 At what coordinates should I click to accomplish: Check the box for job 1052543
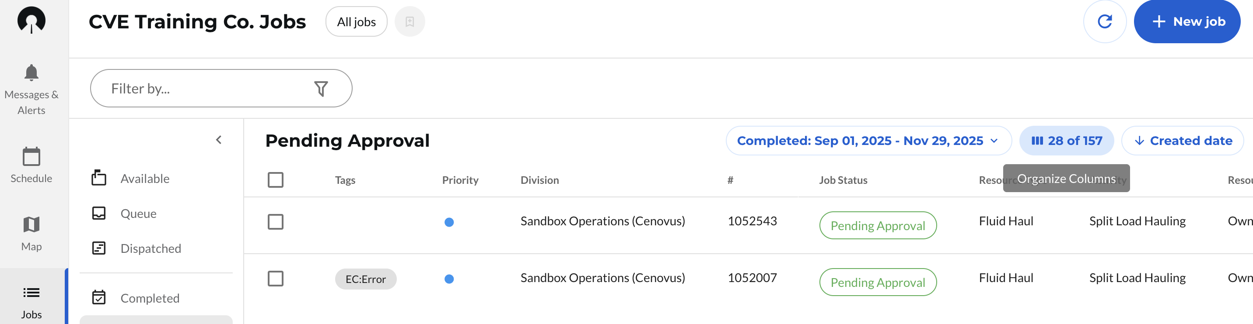click(275, 222)
